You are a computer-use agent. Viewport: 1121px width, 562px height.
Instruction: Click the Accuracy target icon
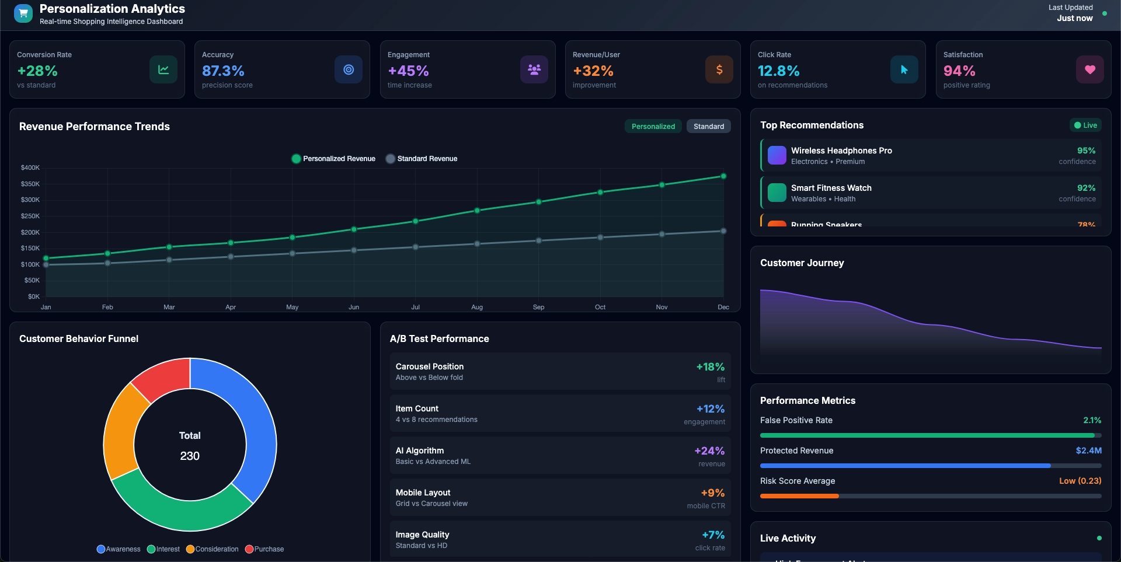point(349,69)
